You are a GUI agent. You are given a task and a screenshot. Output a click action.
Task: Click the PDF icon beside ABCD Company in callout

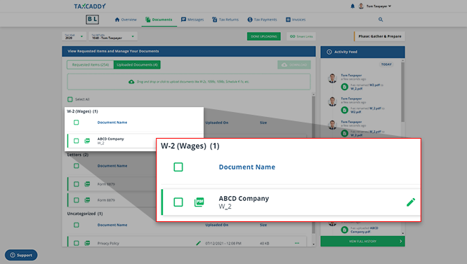199,202
